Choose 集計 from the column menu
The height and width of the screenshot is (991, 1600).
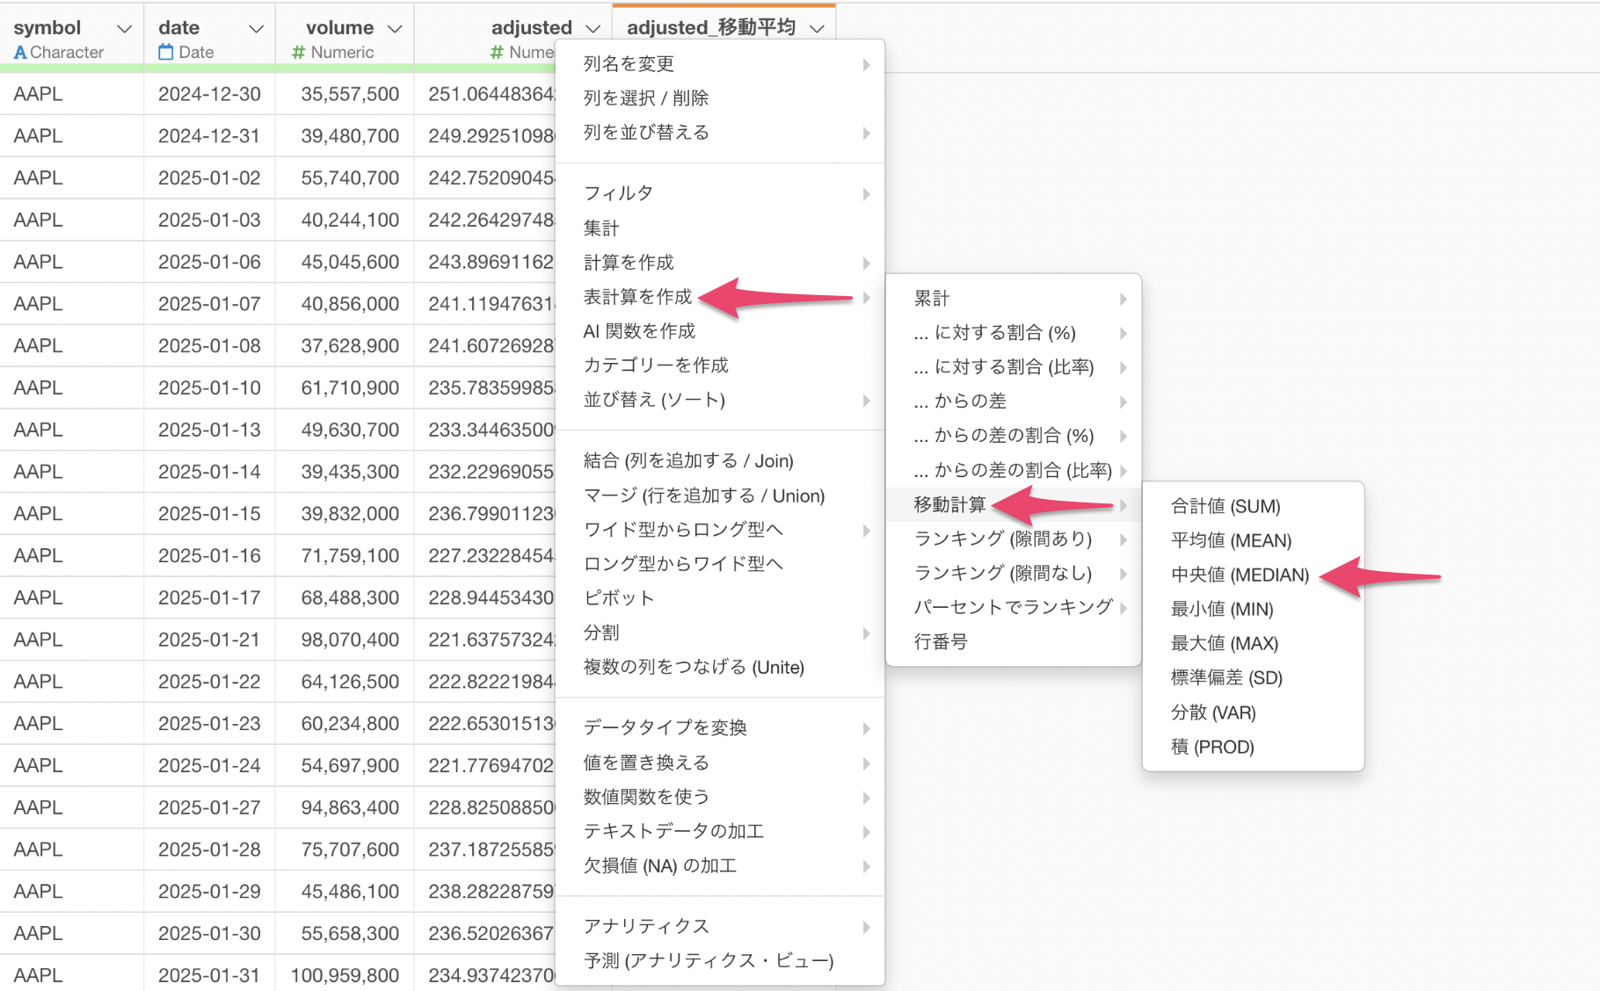click(601, 228)
